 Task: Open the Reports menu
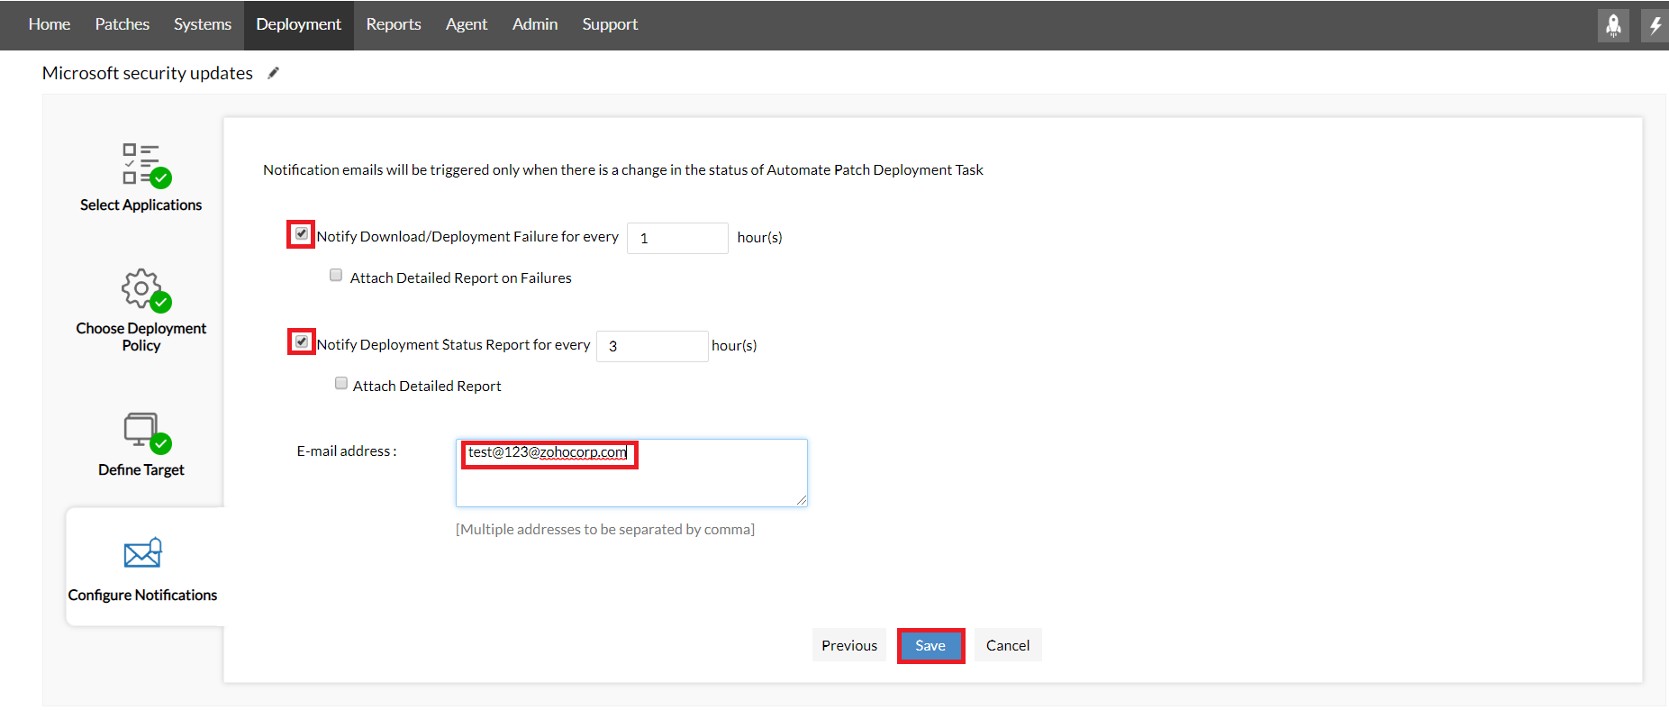pos(394,24)
